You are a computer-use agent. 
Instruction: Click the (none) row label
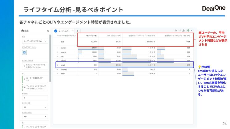pyautogui.click(x=63, y=48)
